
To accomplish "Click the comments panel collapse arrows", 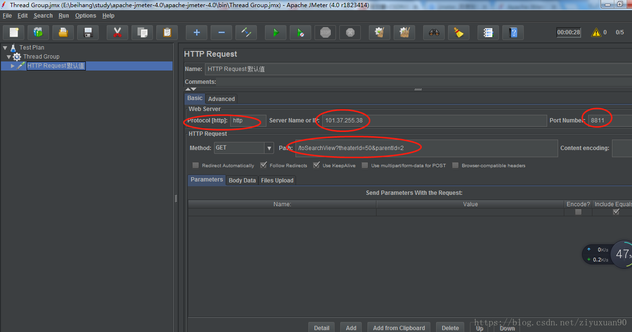I will coord(191,89).
